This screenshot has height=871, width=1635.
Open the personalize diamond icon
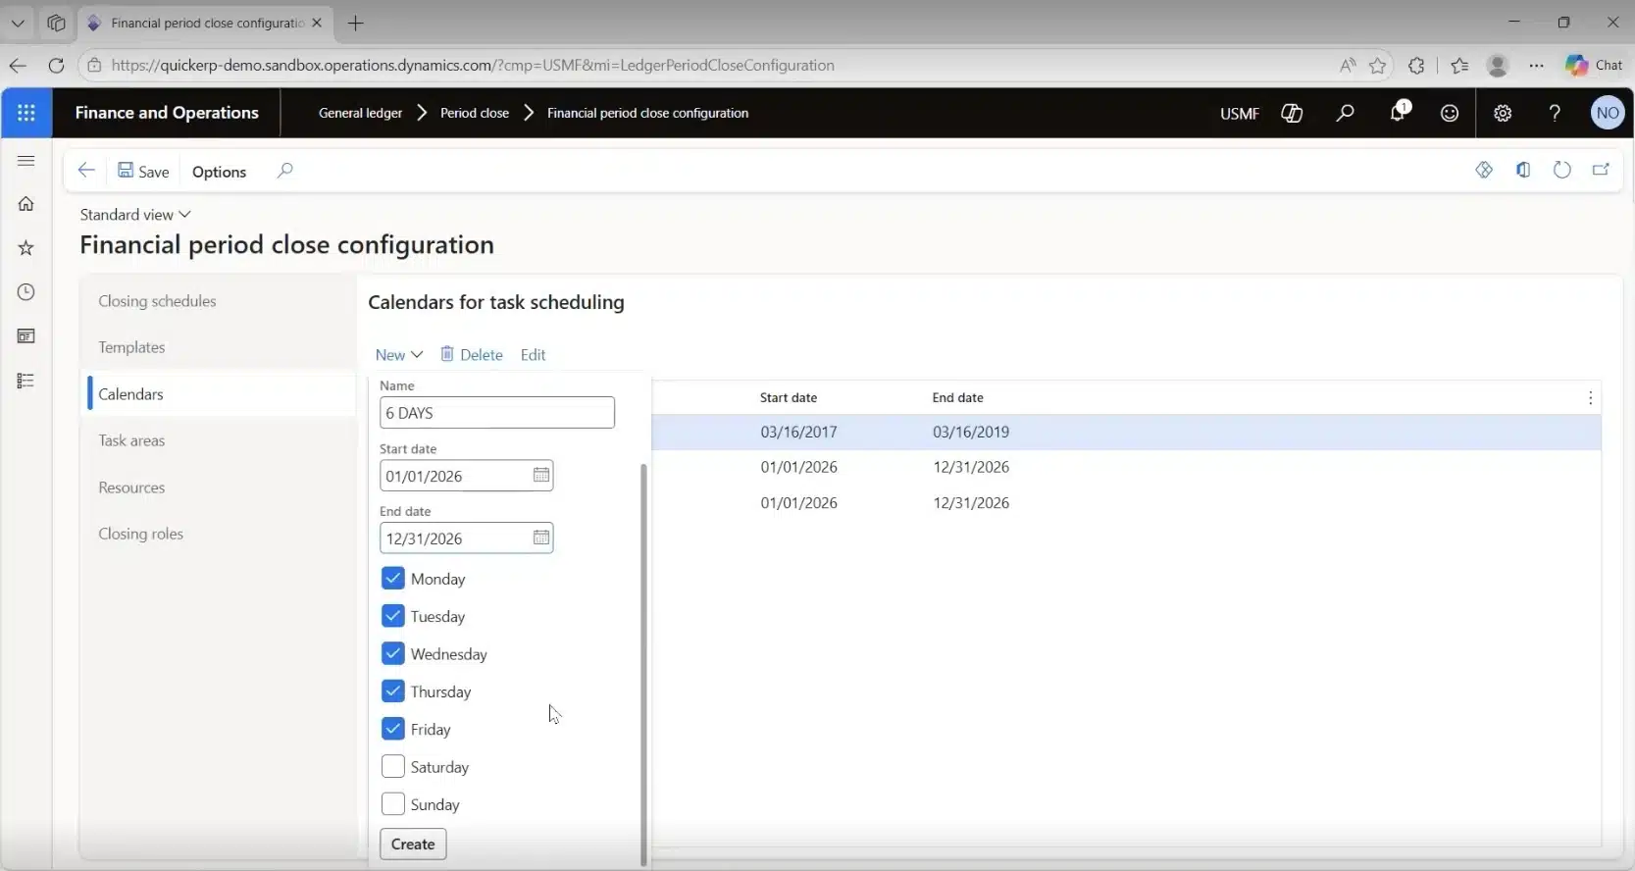pos(1484,170)
